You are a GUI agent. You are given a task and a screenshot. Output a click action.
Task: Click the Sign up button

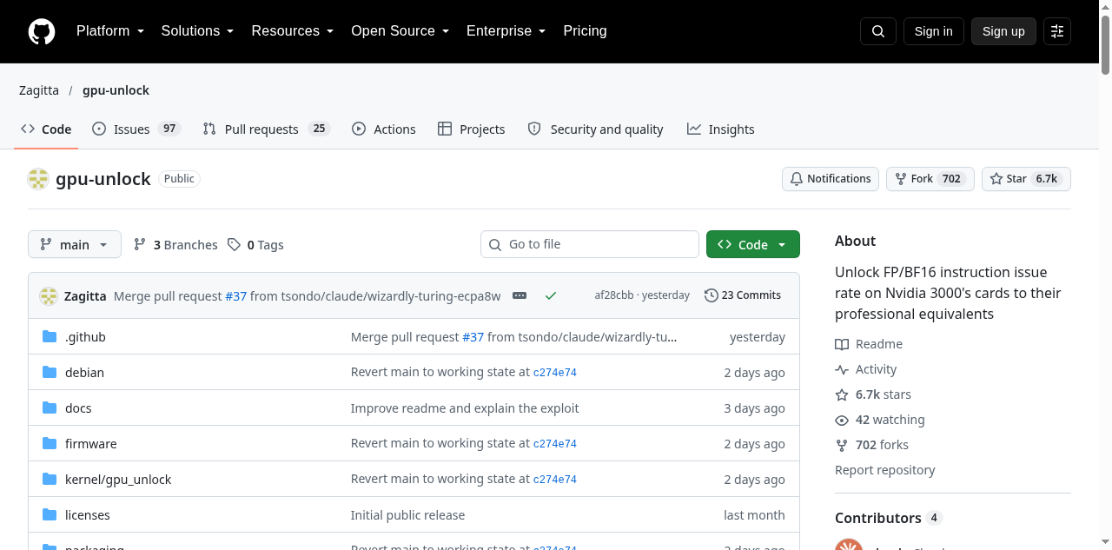click(x=1003, y=31)
